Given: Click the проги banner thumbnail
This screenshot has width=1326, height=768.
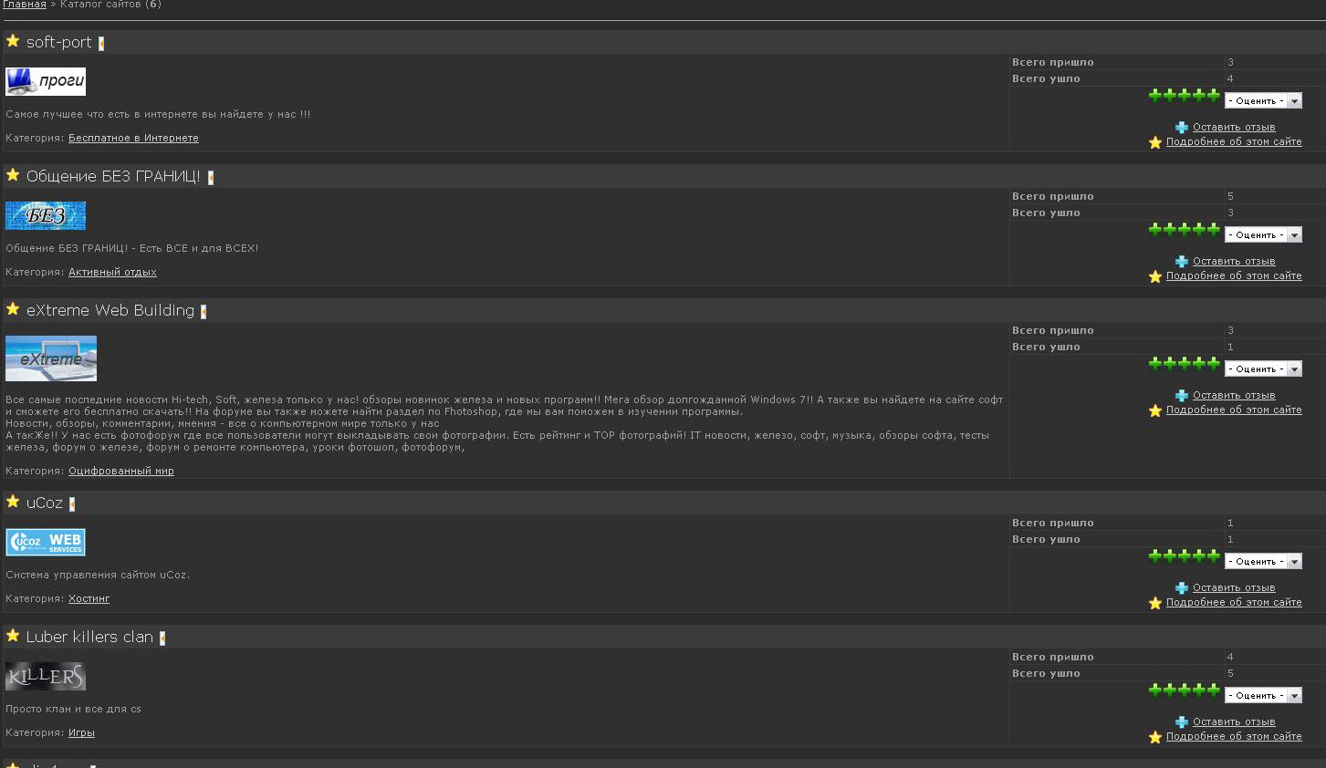Looking at the screenshot, I should click(x=46, y=81).
